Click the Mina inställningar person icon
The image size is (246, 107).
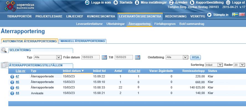[x=137, y=3]
